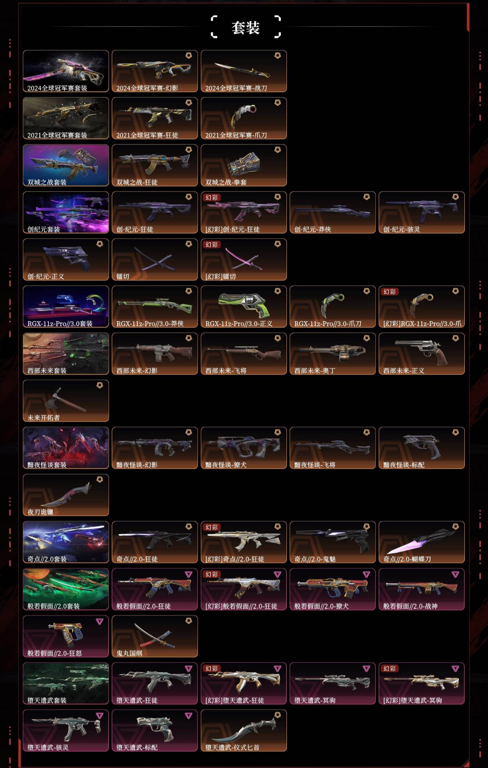Click the 幻彩 tag on [幻彩]堕天遗武-冥驹

click(390, 669)
